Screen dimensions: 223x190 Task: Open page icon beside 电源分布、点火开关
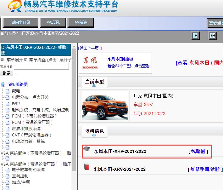coord(8,97)
